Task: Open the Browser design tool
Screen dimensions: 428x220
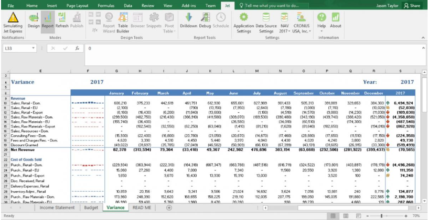Action: click(137, 21)
